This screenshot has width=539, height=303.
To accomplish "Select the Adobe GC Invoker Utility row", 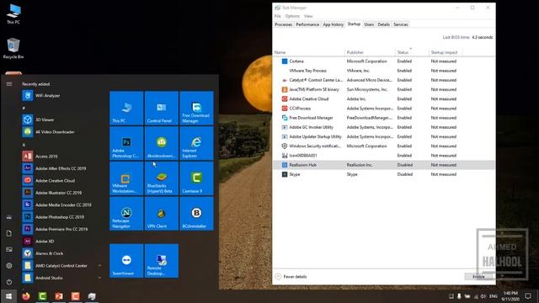I will click(x=384, y=127).
